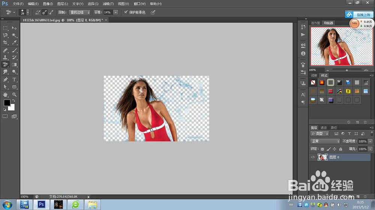Open the collapsed Character panel icon

click(x=303, y=95)
